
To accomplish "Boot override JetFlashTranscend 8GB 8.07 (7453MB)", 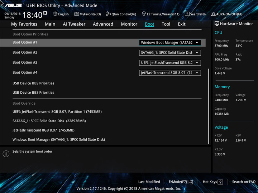I will click(x=43, y=130).
